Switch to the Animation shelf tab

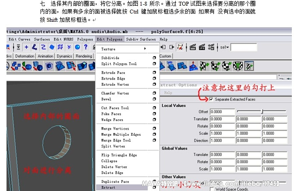[45, 56]
